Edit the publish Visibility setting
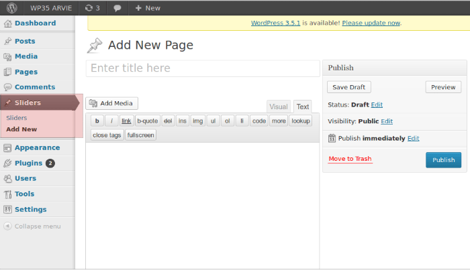 387,121
